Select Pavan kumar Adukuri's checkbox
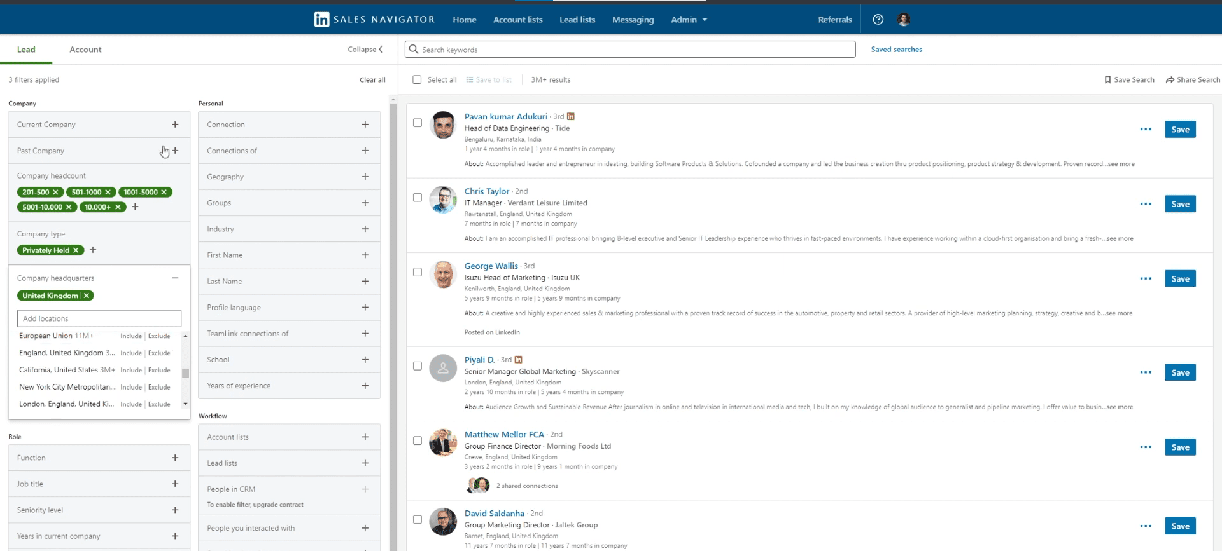This screenshot has height=551, width=1222. (418, 123)
